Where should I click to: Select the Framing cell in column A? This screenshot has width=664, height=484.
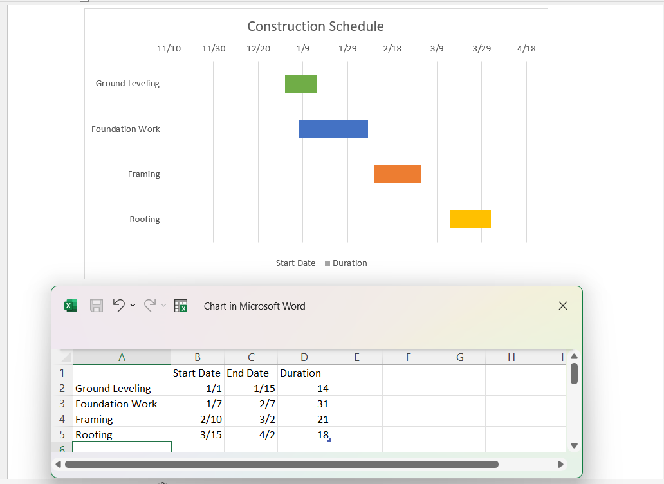pos(122,419)
